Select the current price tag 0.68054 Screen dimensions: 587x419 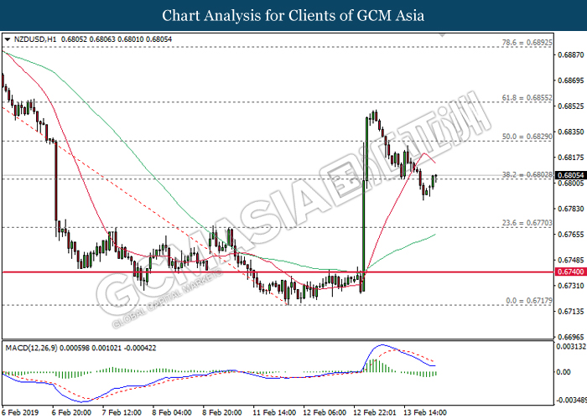pos(570,175)
